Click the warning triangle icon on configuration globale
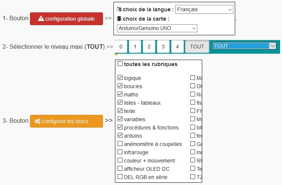Screen dimensions: 282x185 [x=41, y=18]
